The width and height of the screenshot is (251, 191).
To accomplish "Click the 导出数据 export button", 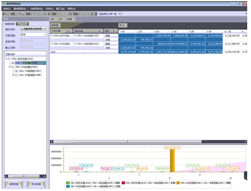I will [36, 184].
